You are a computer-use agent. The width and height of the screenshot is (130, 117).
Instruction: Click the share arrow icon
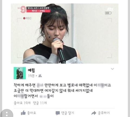coord(94,113)
